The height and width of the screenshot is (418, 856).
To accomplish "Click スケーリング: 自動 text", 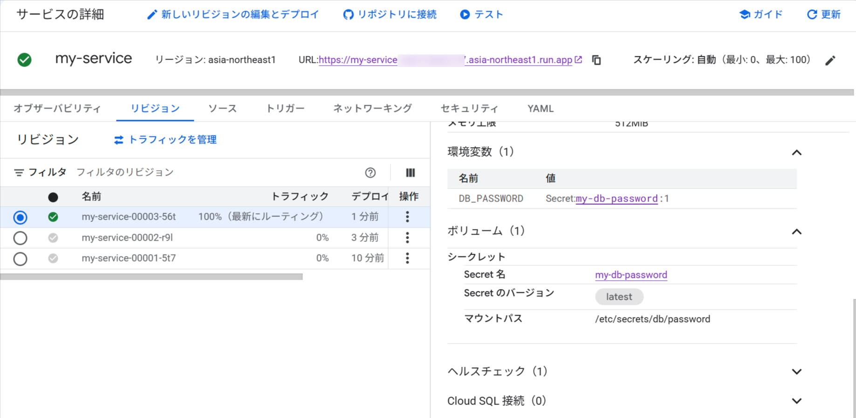I will pyautogui.click(x=674, y=60).
